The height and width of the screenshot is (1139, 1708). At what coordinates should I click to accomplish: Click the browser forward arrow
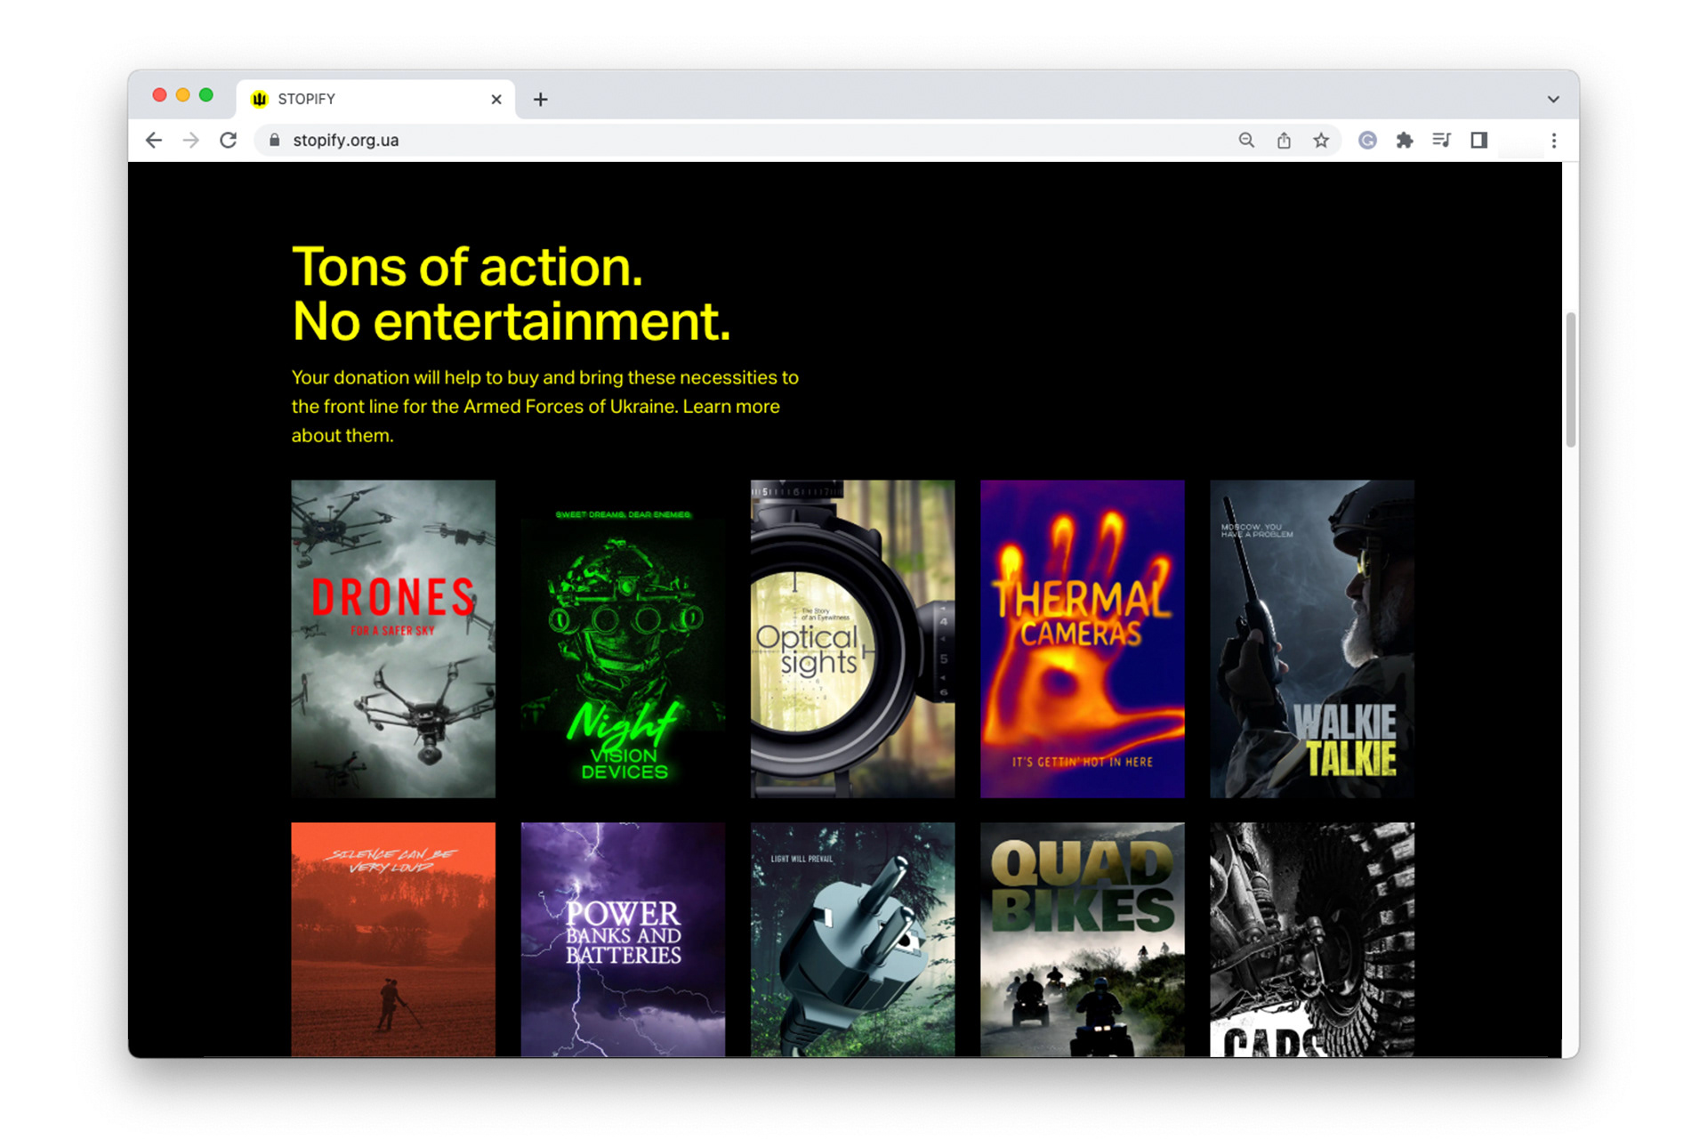191,141
